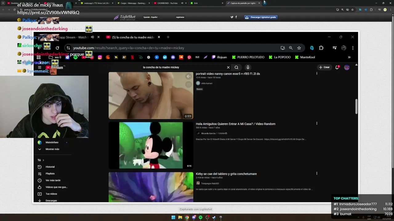The height and width of the screenshot is (221, 394).
Task: Click the registrarse link
Action: click(180, 17)
